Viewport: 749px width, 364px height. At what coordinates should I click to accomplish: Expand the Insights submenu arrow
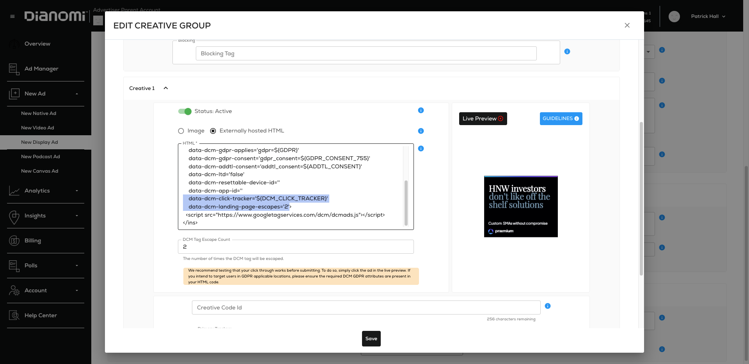coord(77,216)
